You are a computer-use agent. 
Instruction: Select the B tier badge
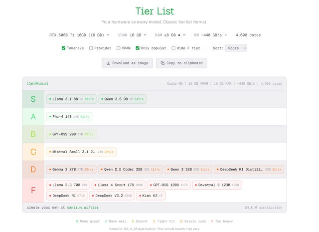coord(33,134)
